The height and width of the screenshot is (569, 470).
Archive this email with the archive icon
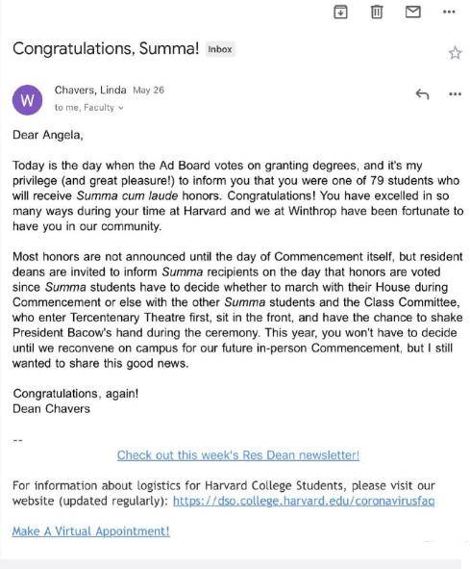tap(340, 12)
